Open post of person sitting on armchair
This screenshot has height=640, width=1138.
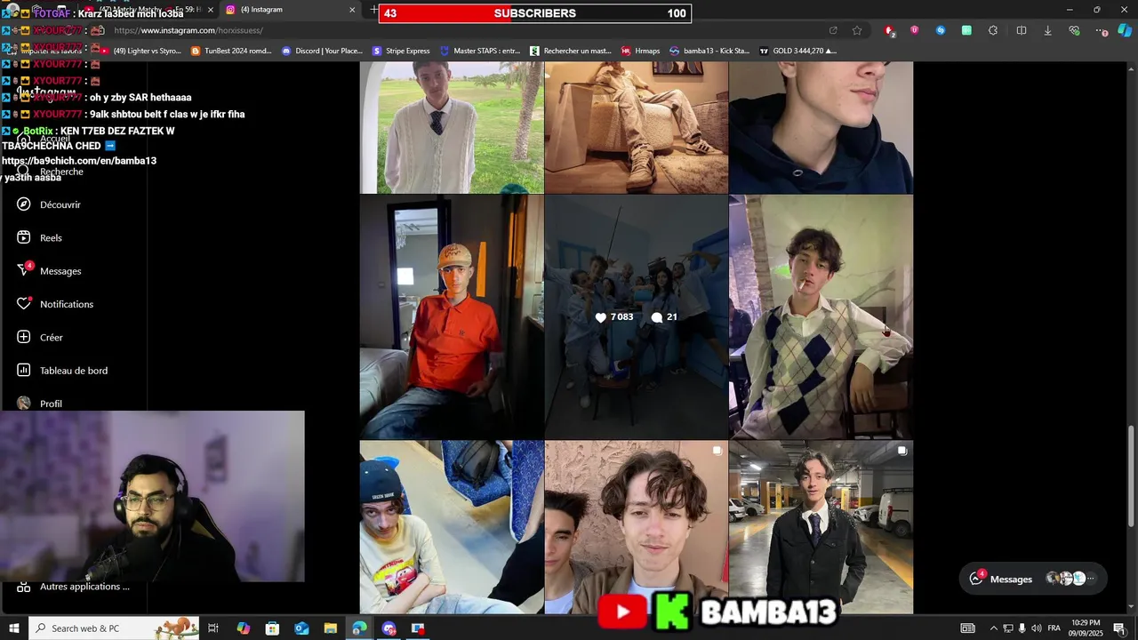[636, 127]
